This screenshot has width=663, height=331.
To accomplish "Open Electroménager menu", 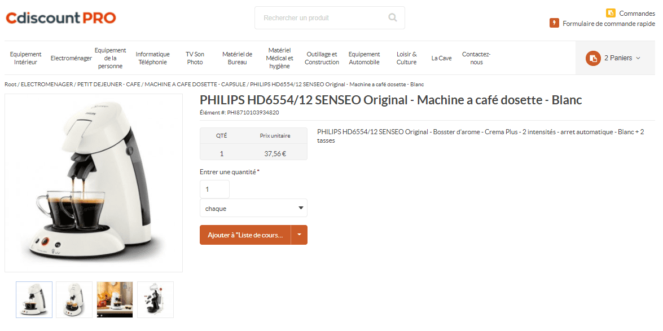I will [x=71, y=58].
